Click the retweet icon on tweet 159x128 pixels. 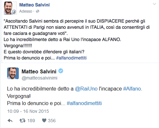point(22,121)
